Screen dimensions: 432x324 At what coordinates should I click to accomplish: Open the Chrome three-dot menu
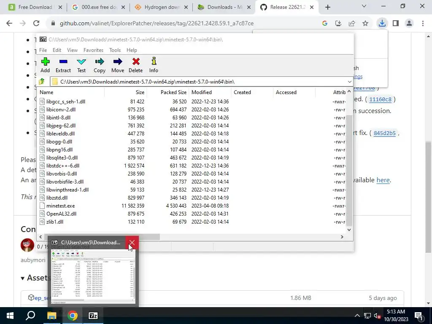pos(423,24)
